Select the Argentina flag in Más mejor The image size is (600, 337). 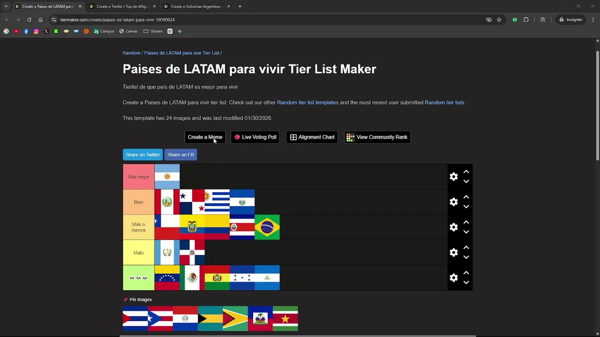pyautogui.click(x=167, y=177)
